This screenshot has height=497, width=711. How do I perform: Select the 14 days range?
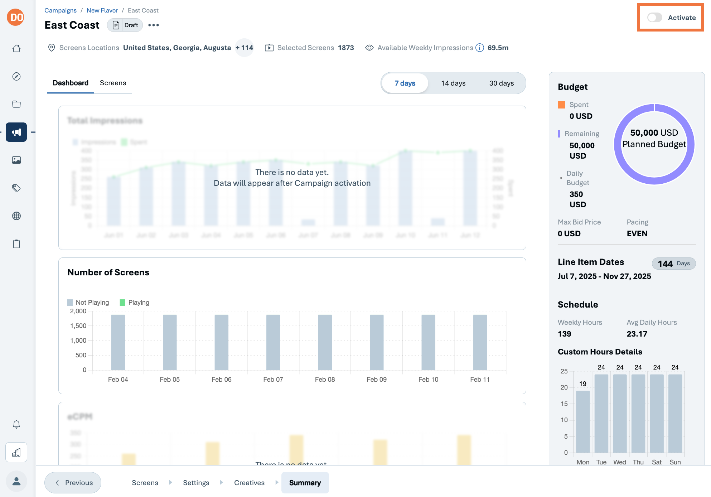453,83
